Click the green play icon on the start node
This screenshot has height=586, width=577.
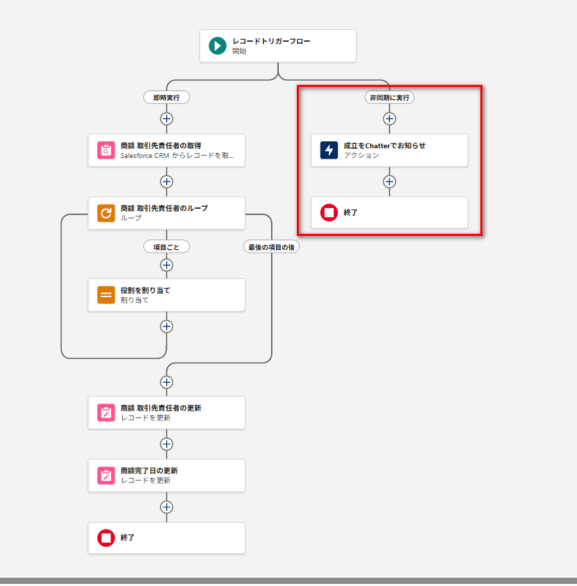coord(218,46)
